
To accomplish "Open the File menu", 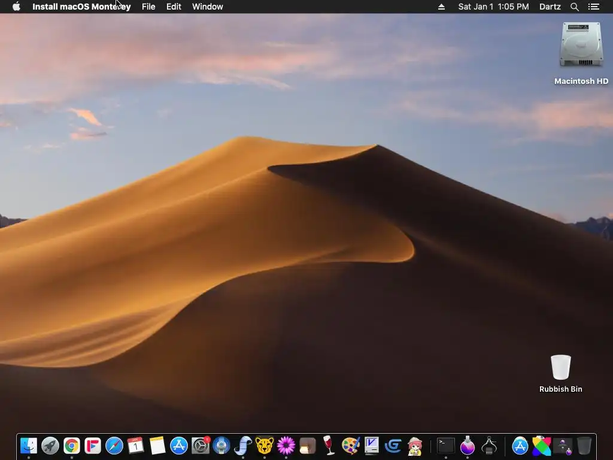I will [x=148, y=7].
